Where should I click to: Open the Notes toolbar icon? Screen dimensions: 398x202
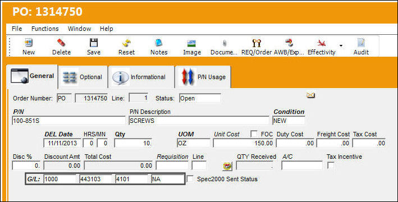point(159,43)
